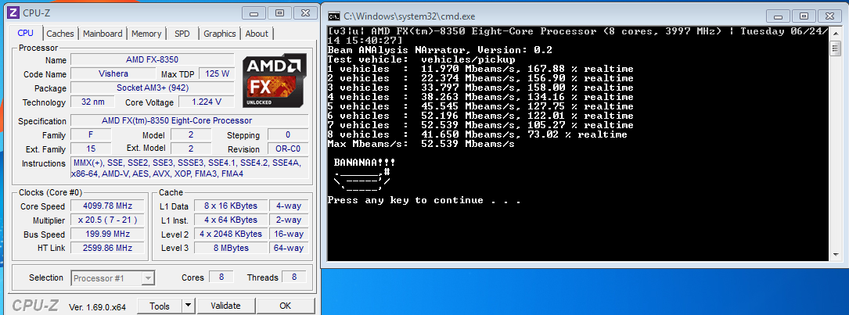Image resolution: width=849 pixels, height=315 pixels.
Task: Click the Package value 'Socket AM3+ (942)'
Action: [x=152, y=88]
